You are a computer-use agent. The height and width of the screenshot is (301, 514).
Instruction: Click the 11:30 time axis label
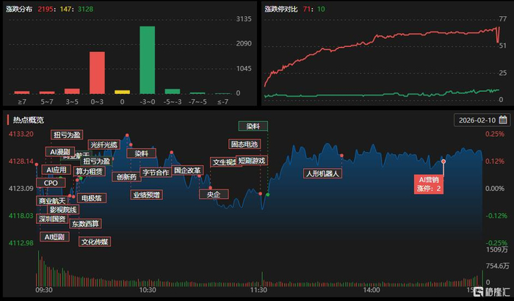coord(258,290)
